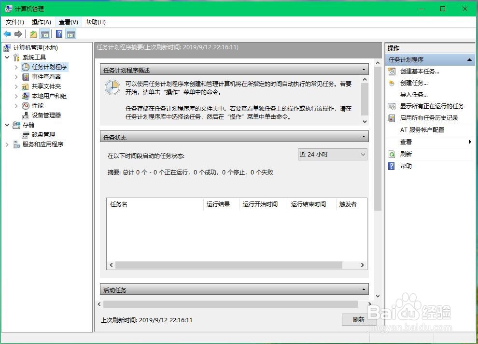Click the Back arrow toolbar icon
The width and height of the screenshot is (478, 344).
coord(7,34)
